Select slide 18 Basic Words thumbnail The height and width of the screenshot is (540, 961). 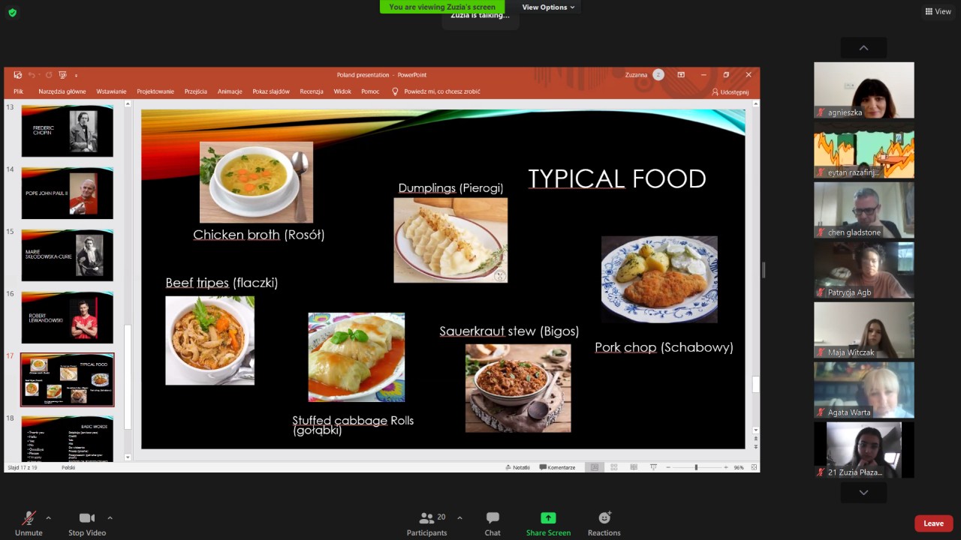click(x=68, y=439)
